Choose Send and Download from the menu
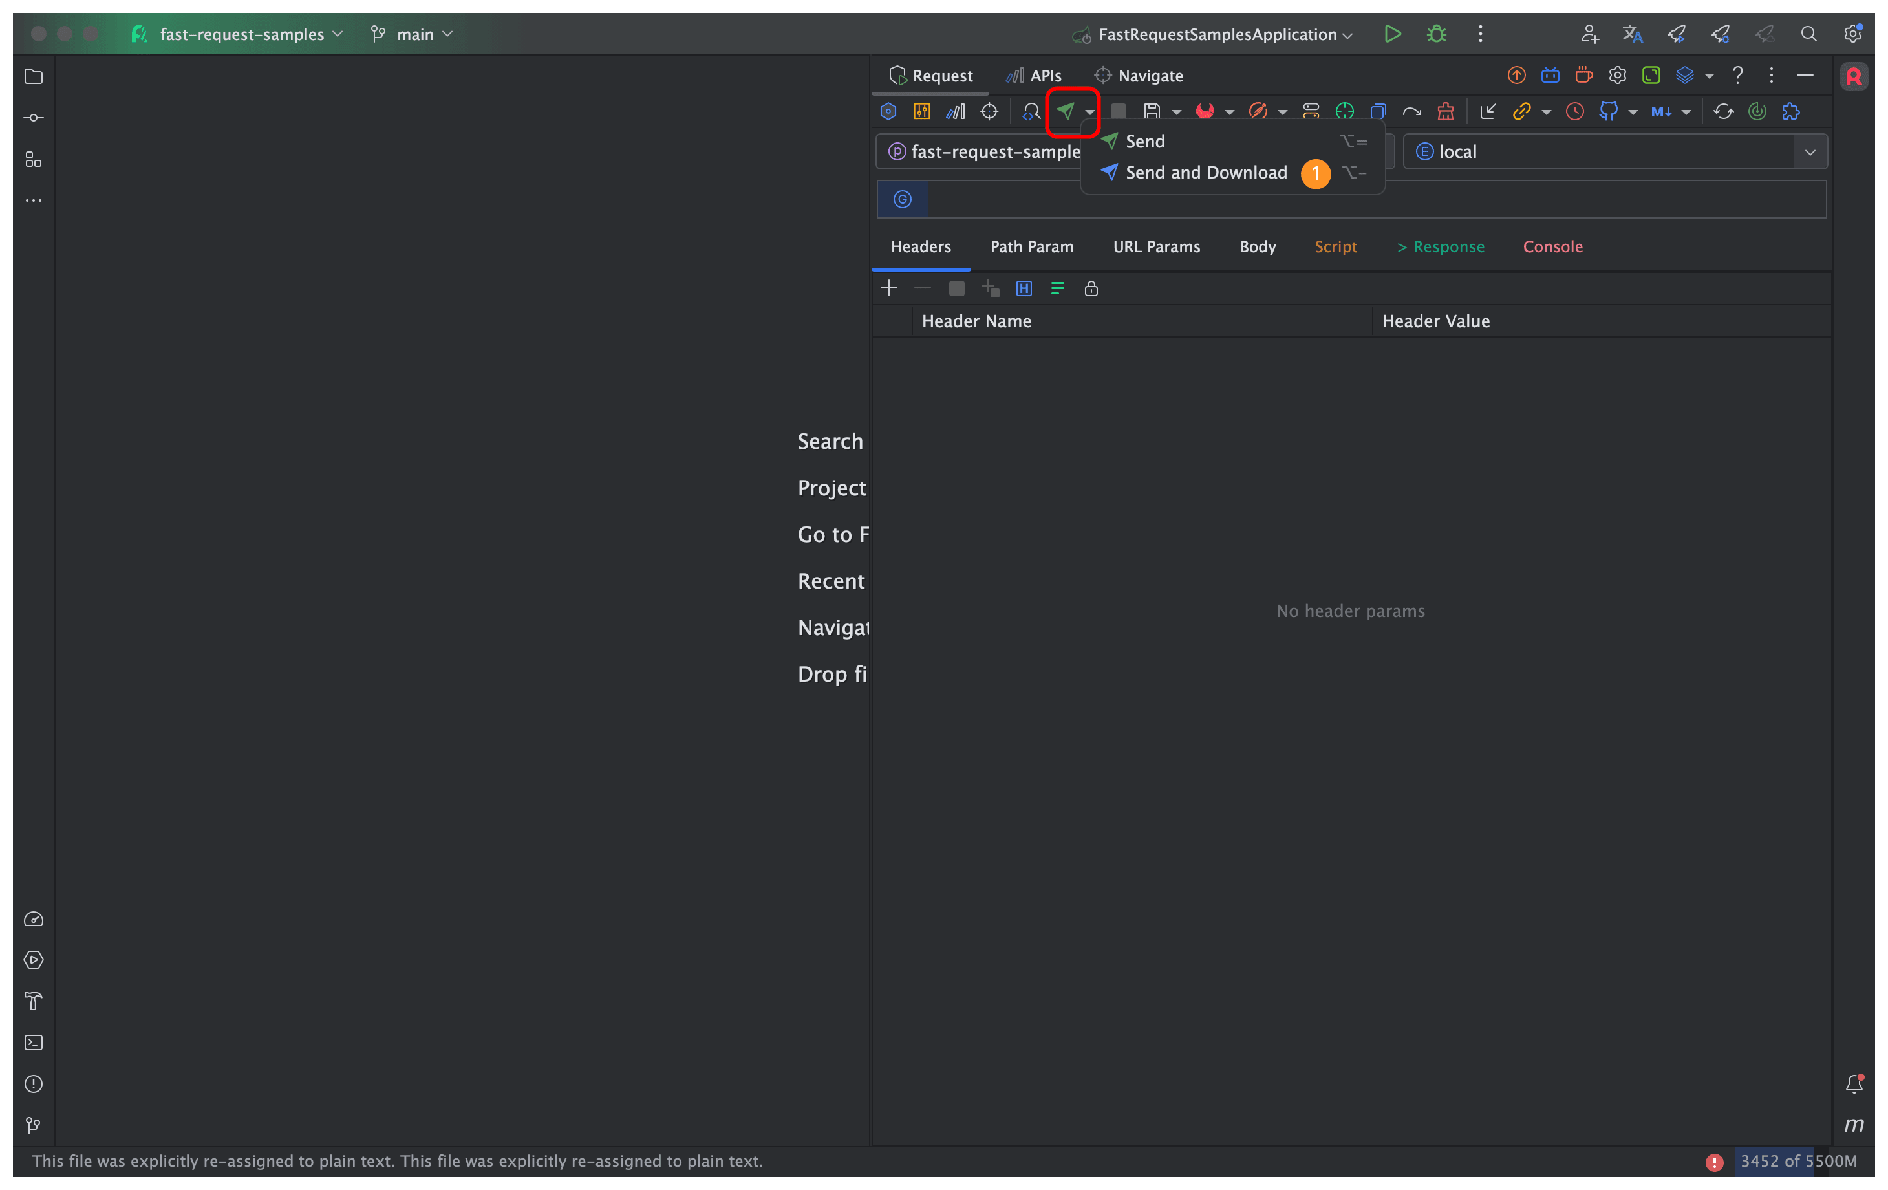This screenshot has height=1190, width=1888. pyautogui.click(x=1205, y=173)
